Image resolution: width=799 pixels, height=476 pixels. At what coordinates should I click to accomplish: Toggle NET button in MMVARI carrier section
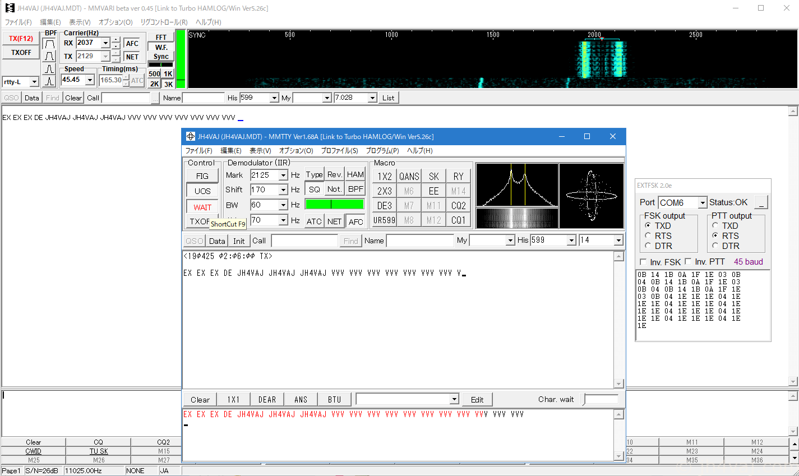132,57
